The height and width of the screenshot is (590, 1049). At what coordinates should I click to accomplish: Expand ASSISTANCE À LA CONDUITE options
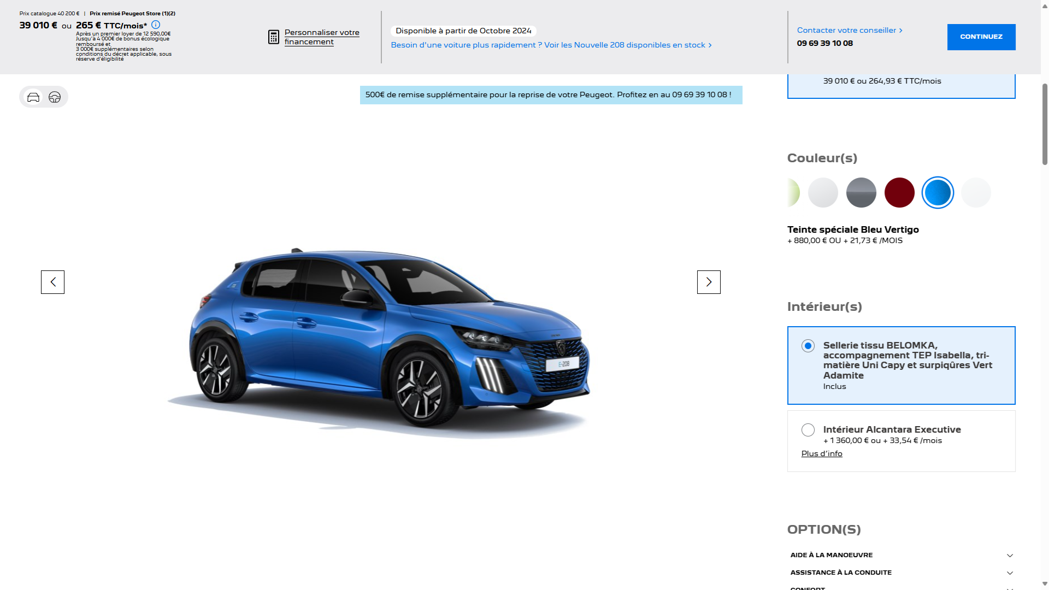1010,573
